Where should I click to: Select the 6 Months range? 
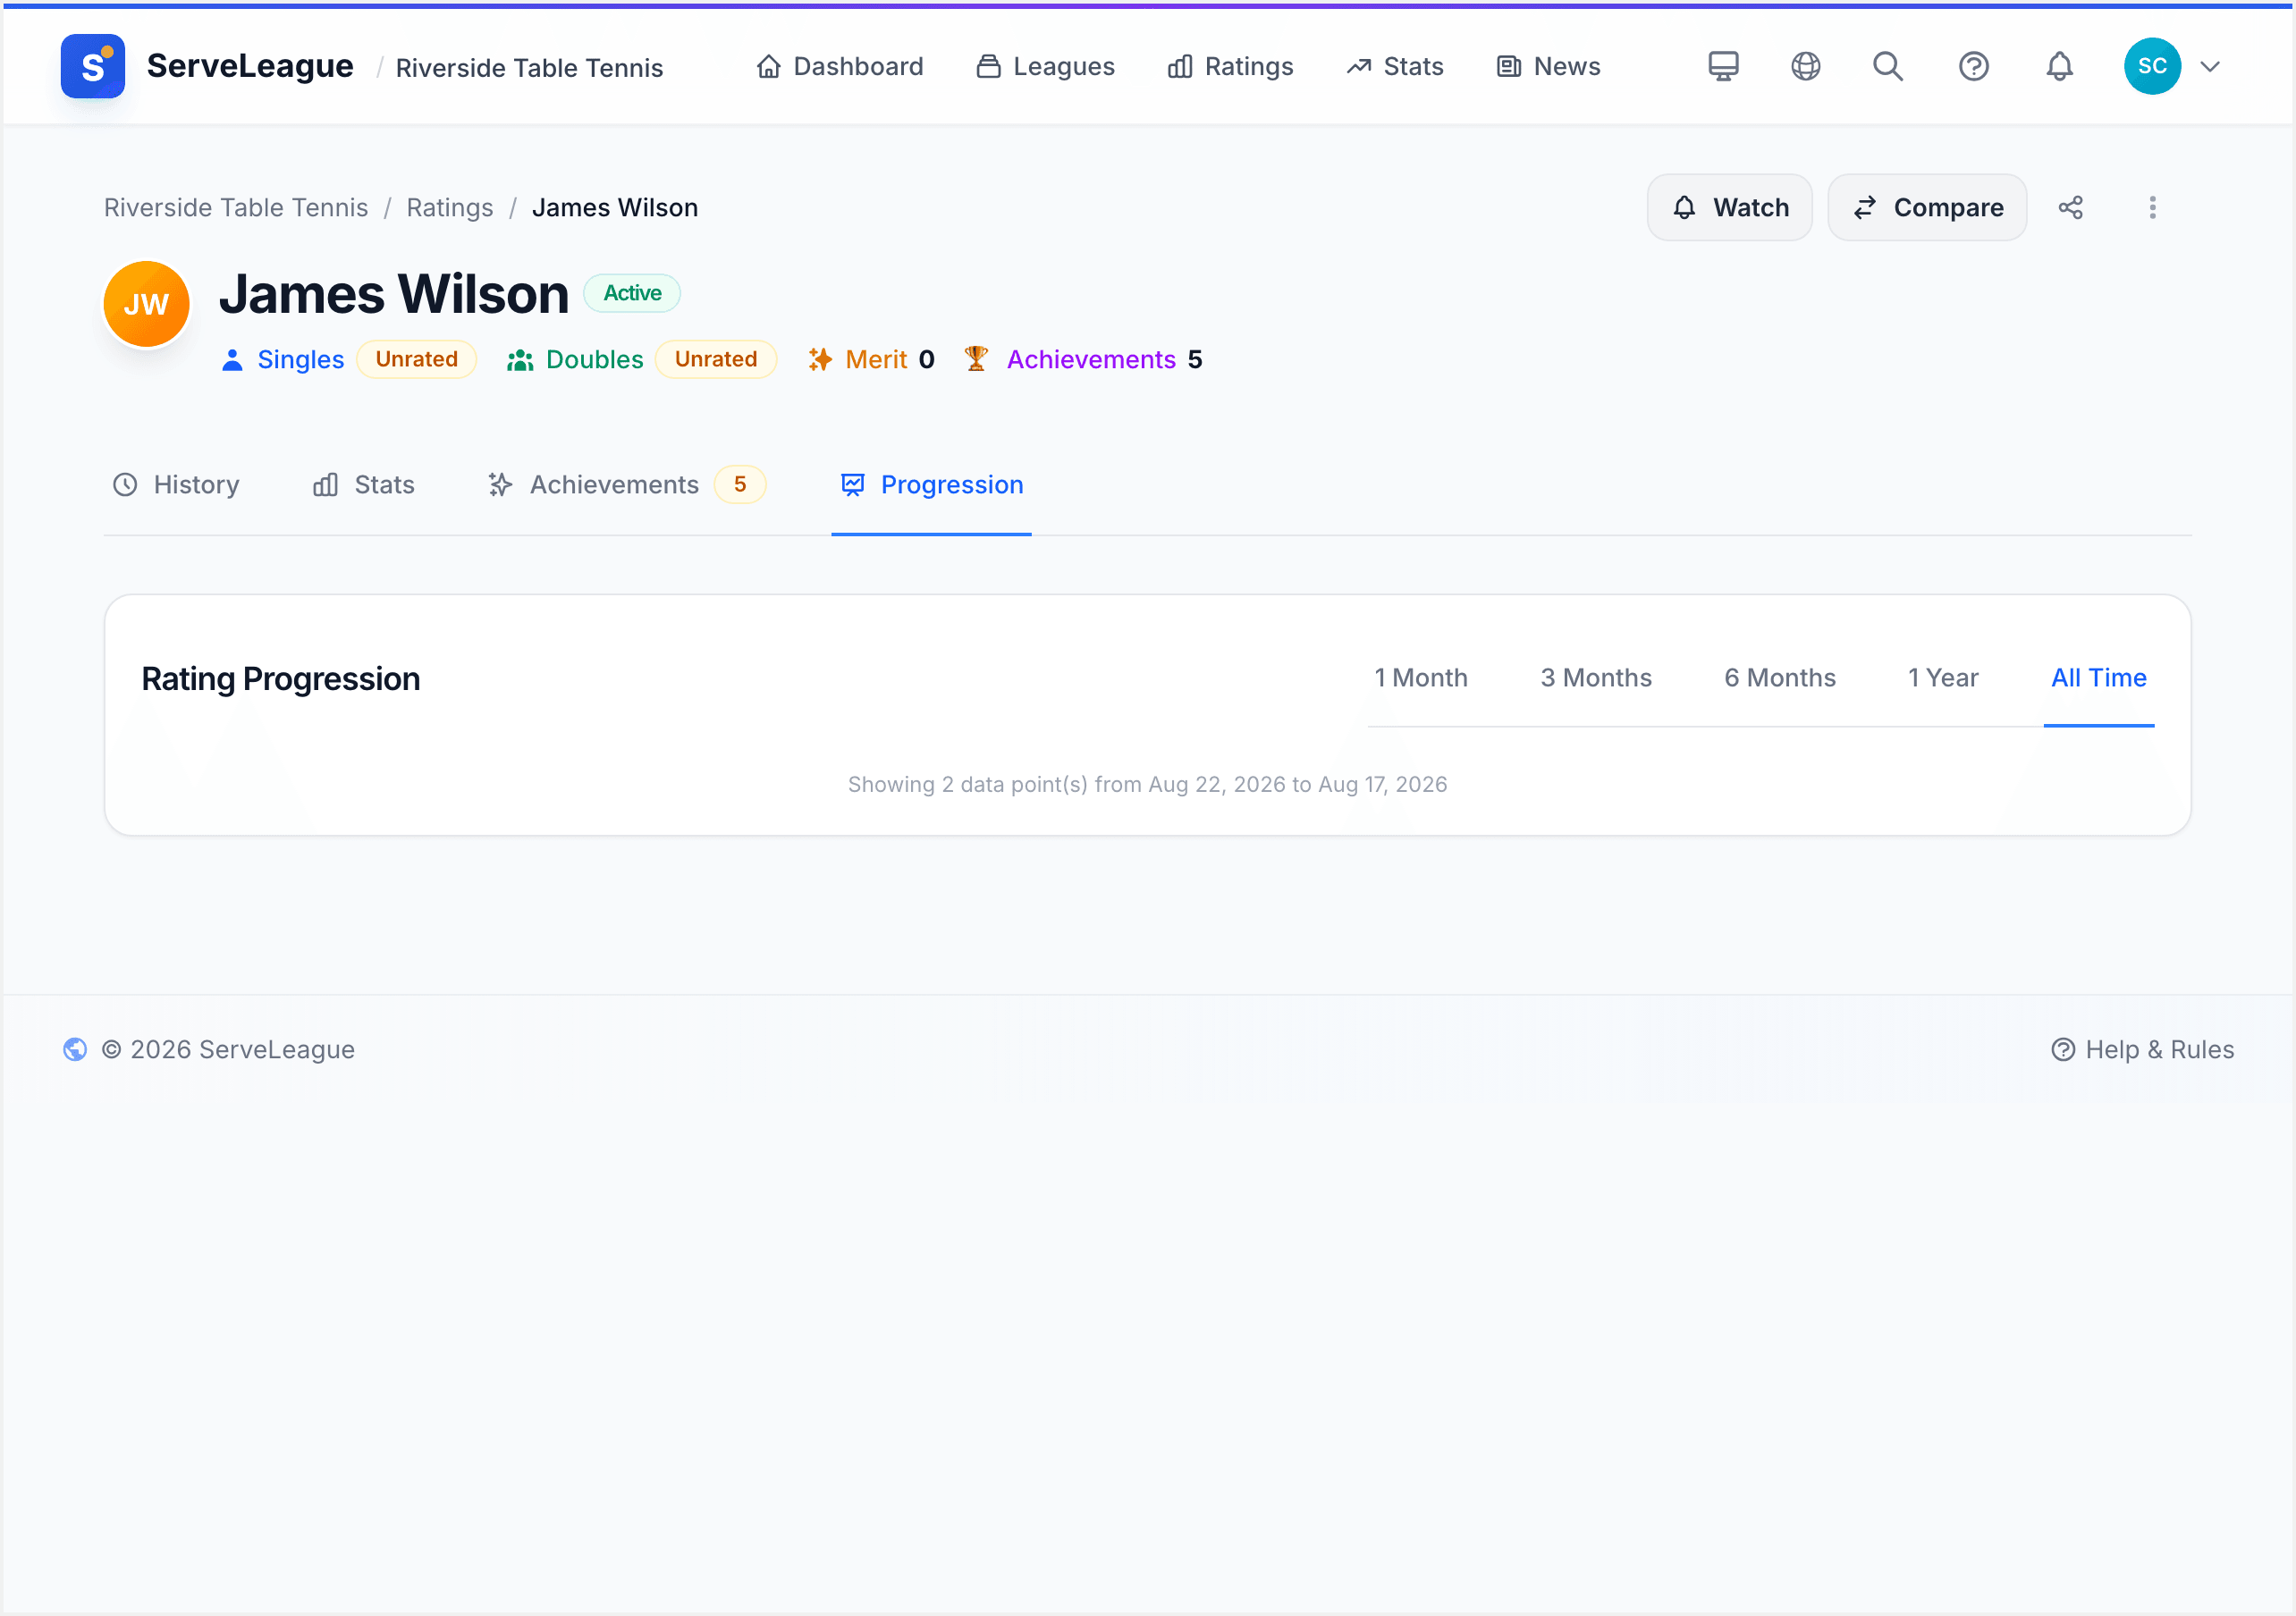pyautogui.click(x=1779, y=678)
